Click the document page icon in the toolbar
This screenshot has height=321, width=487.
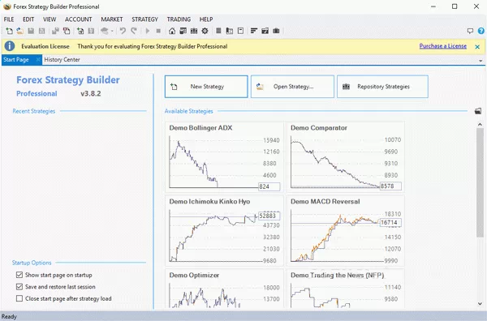pos(240,31)
